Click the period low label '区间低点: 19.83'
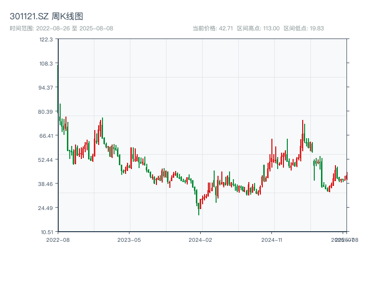The height and width of the screenshot is (289, 385). 304,28
